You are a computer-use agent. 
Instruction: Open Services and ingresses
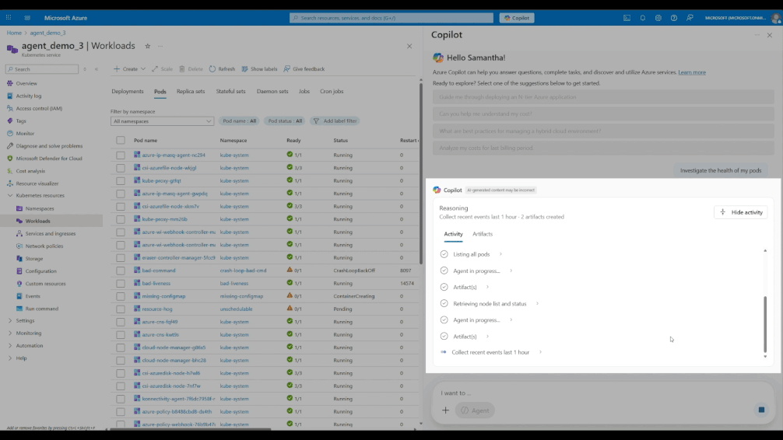point(51,233)
